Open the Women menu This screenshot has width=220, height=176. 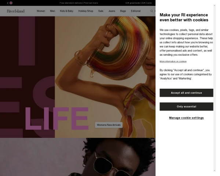(41, 11)
